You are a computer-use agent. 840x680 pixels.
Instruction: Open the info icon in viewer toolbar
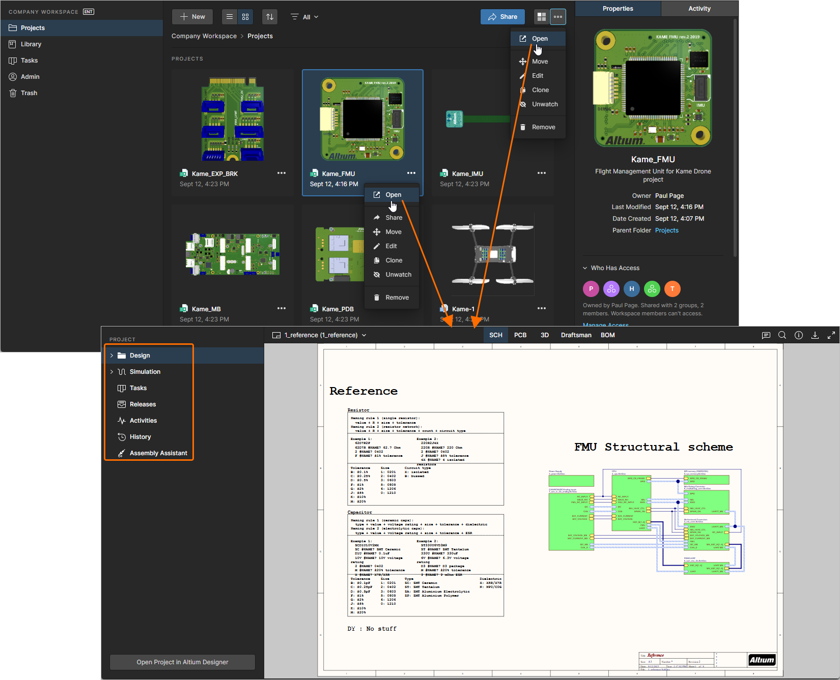798,335
